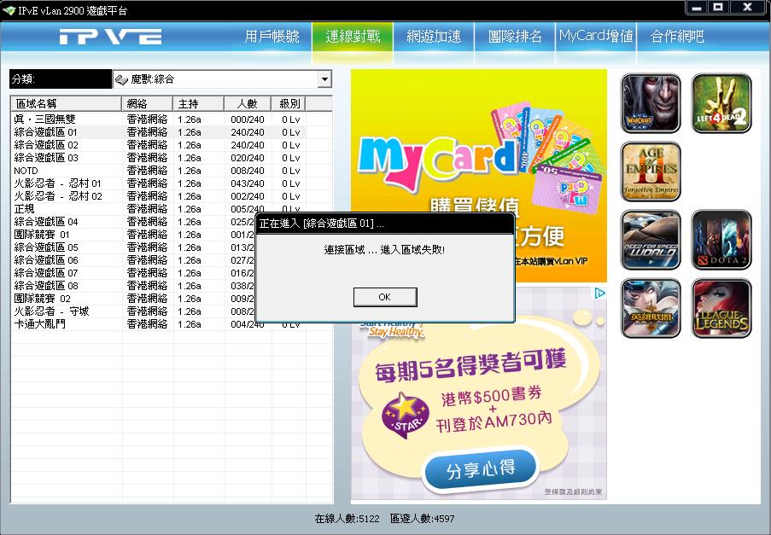The image size is (771, 535).
Task: Open the DOTA 2 game icon
Action: [x=721, y=241]
